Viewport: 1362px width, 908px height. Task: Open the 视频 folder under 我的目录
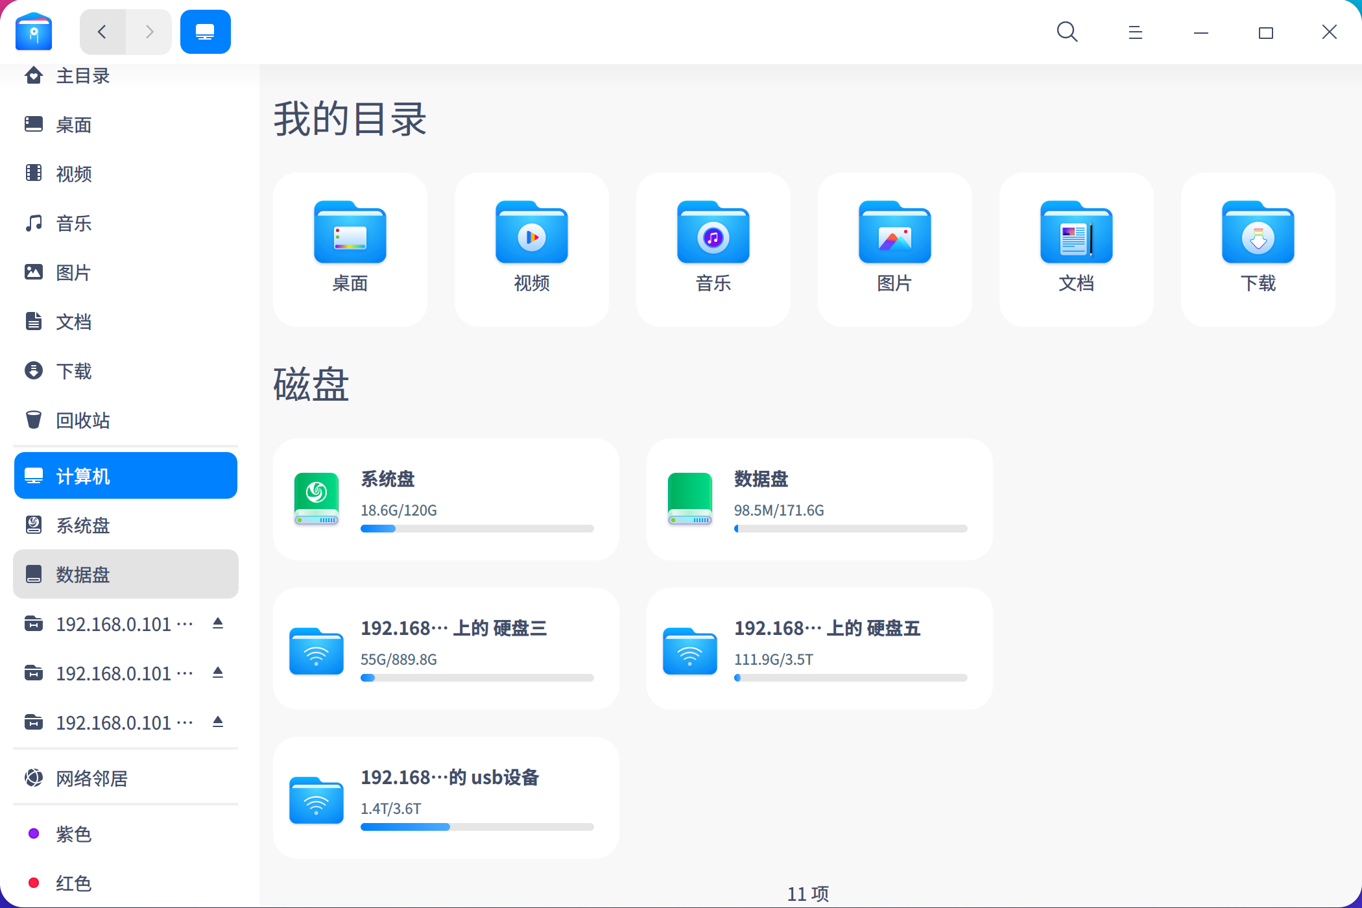531,233
